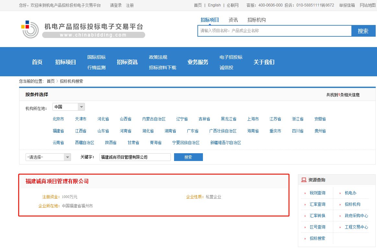Open 区号查询 resource link
377x248 pixels.
click(x=317, y=227)
